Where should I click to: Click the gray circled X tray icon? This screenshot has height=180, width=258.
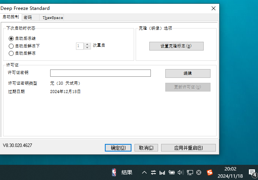point(199,172)
